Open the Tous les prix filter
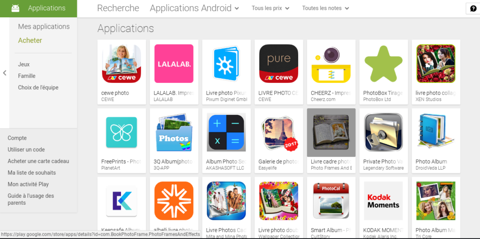 (x=270, y=8)
